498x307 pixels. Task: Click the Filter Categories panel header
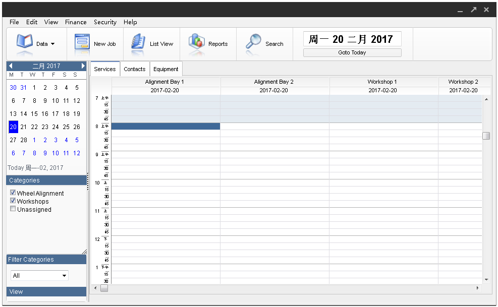pos(46,260)
